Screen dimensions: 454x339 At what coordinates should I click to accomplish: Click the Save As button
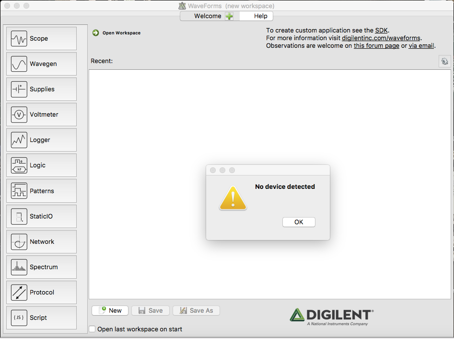[196, 311]
